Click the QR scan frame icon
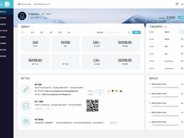This screenshot has height=138, width=184. (26, 106)
